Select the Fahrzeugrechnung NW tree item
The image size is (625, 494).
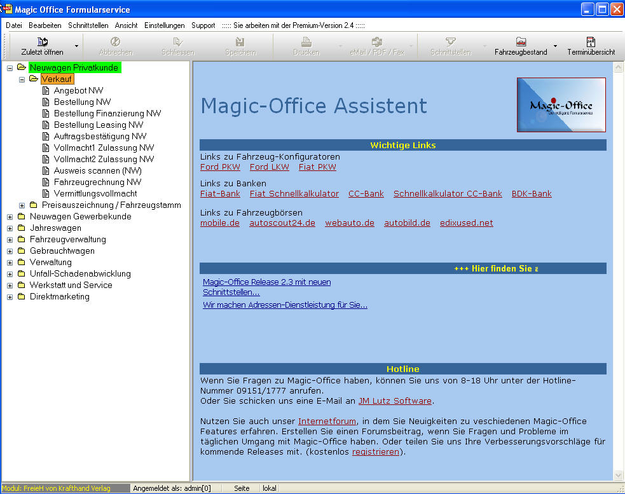tap(98, 182)
